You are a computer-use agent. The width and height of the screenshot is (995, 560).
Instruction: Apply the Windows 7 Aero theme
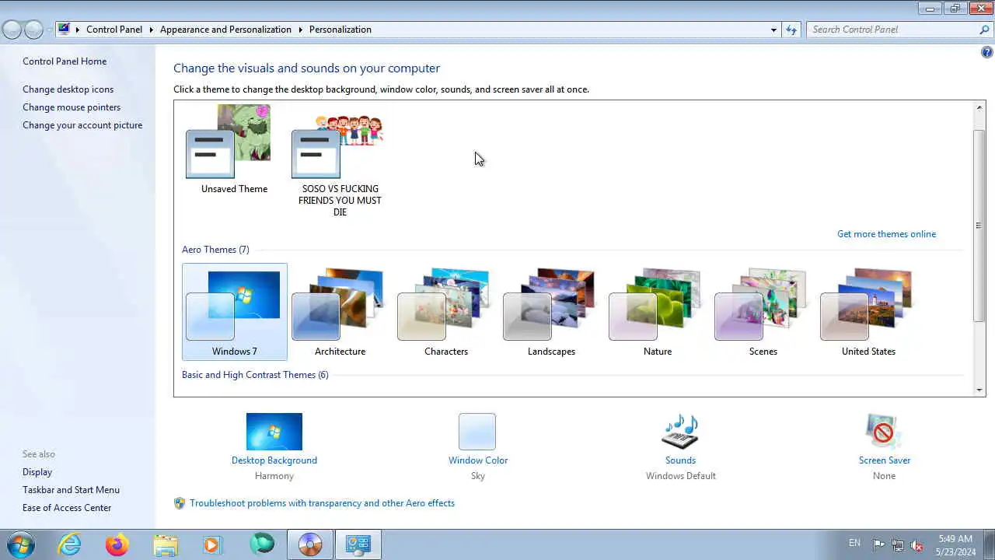tap(234, 312)
